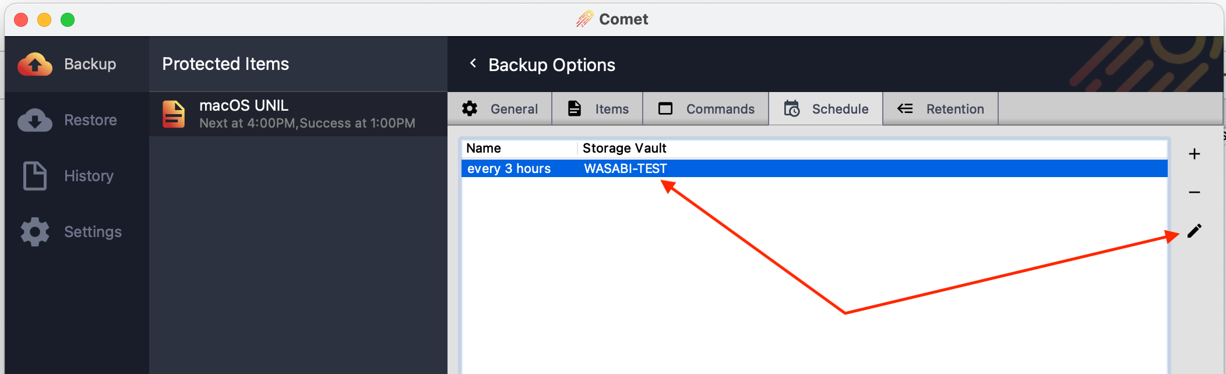Switch to the General tab

(x=500, y=109)
